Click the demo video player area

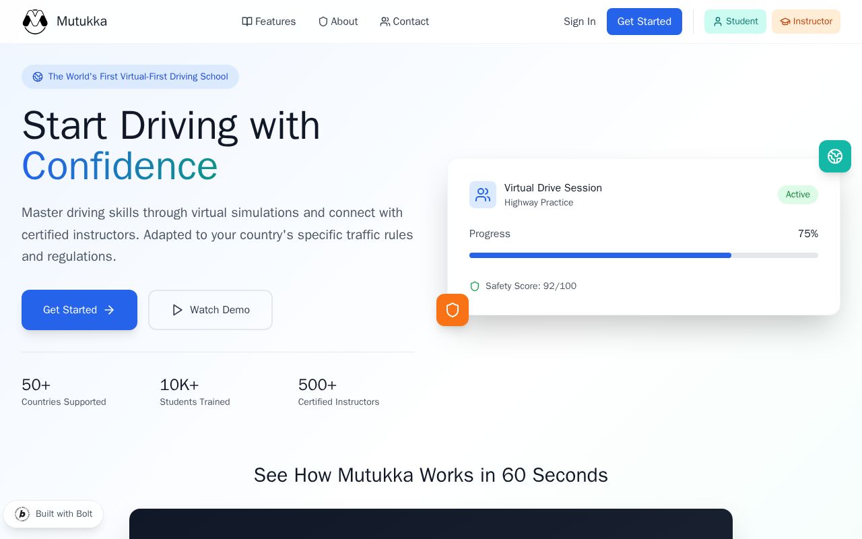tap(431, 524)
